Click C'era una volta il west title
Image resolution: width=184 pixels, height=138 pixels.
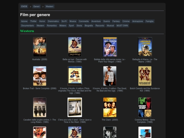coord(75,121)
